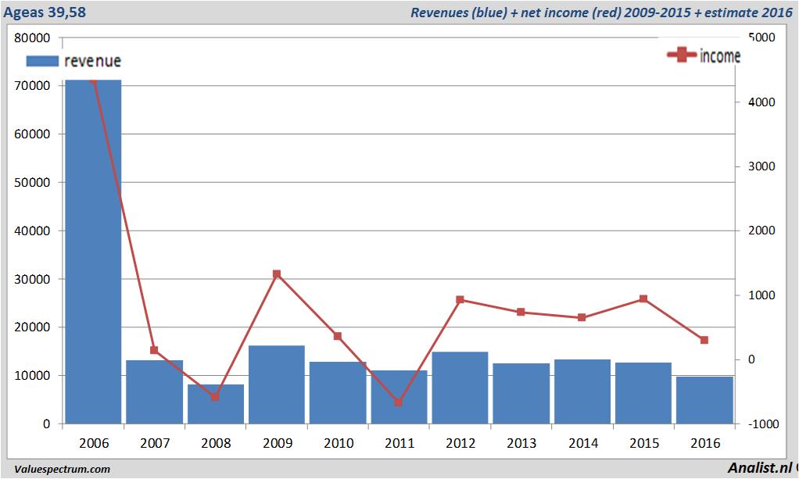Click the 2016 year axis label

(x=706, y=443)
